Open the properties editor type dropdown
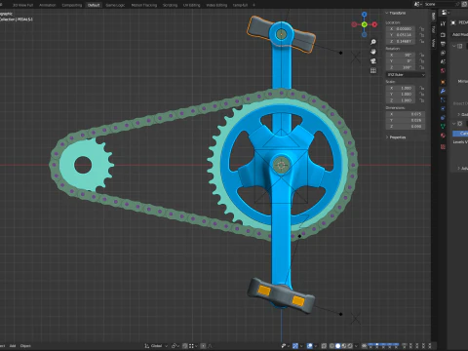468x351 pixels. click(445, 13)
